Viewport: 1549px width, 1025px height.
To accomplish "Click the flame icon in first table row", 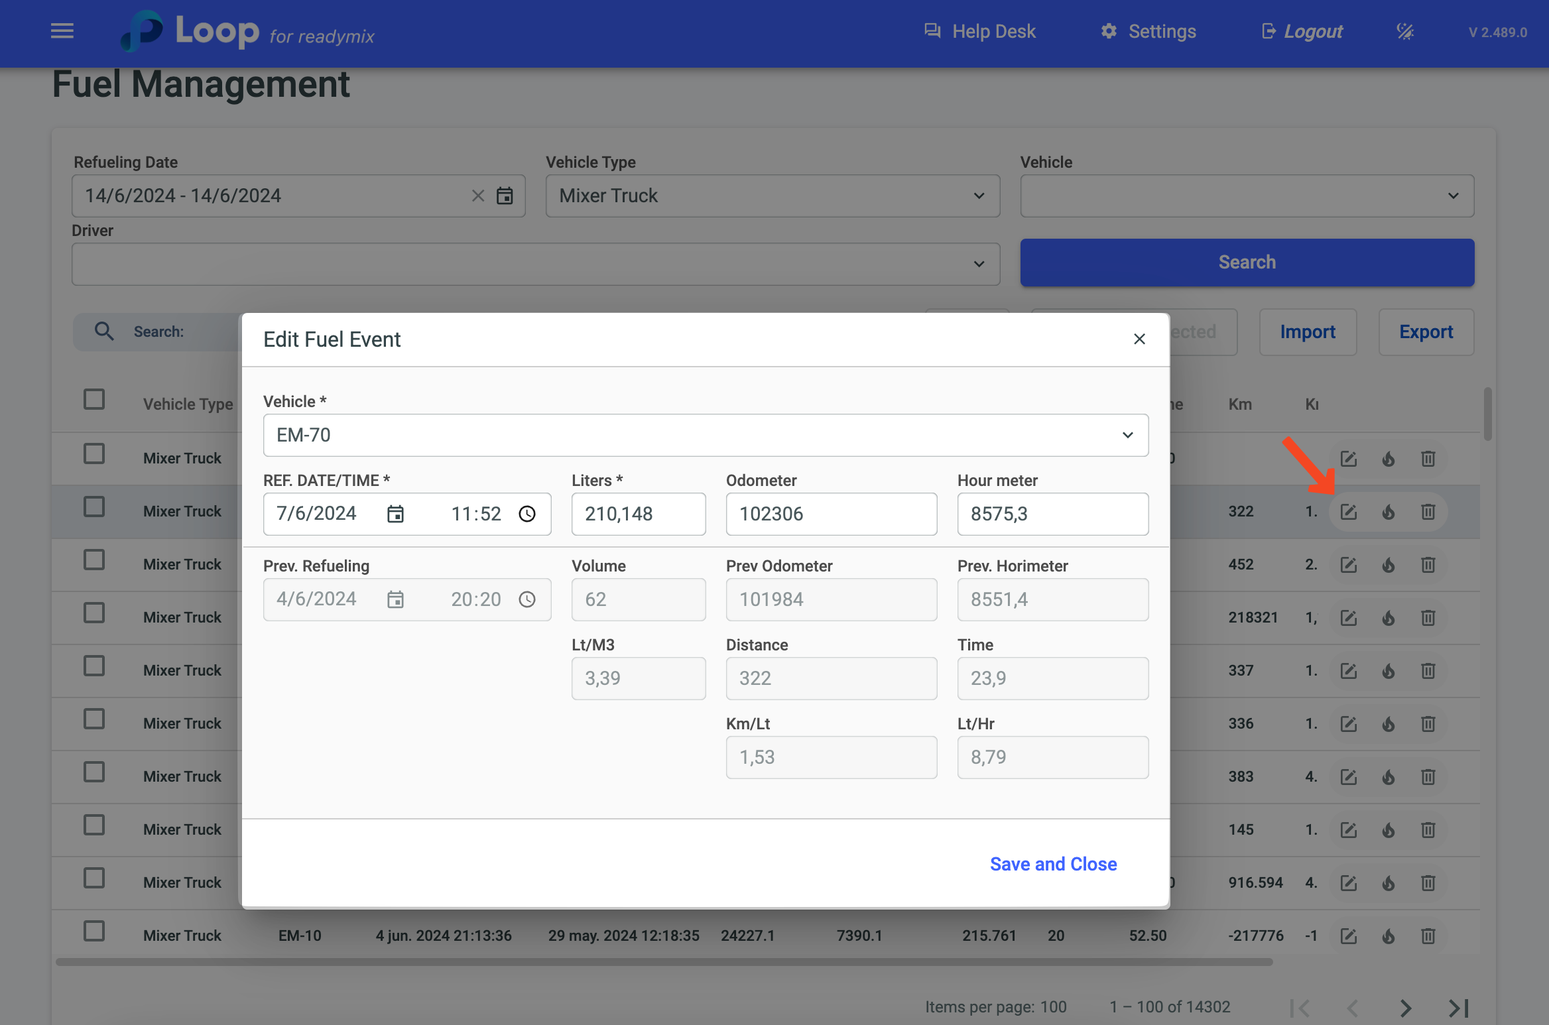I will pos(1389,459).
